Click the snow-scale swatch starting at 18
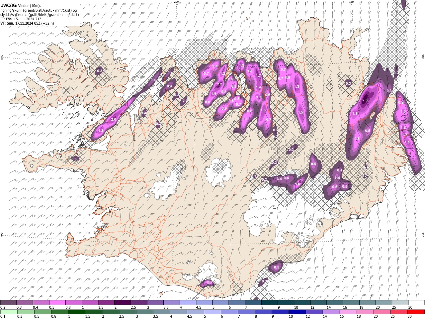 point(367,302)
